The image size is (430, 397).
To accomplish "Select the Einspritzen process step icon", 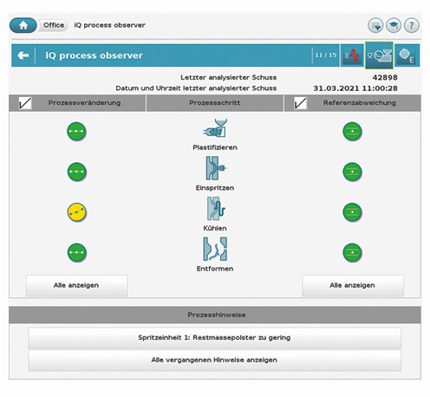I will pos(215,168).
